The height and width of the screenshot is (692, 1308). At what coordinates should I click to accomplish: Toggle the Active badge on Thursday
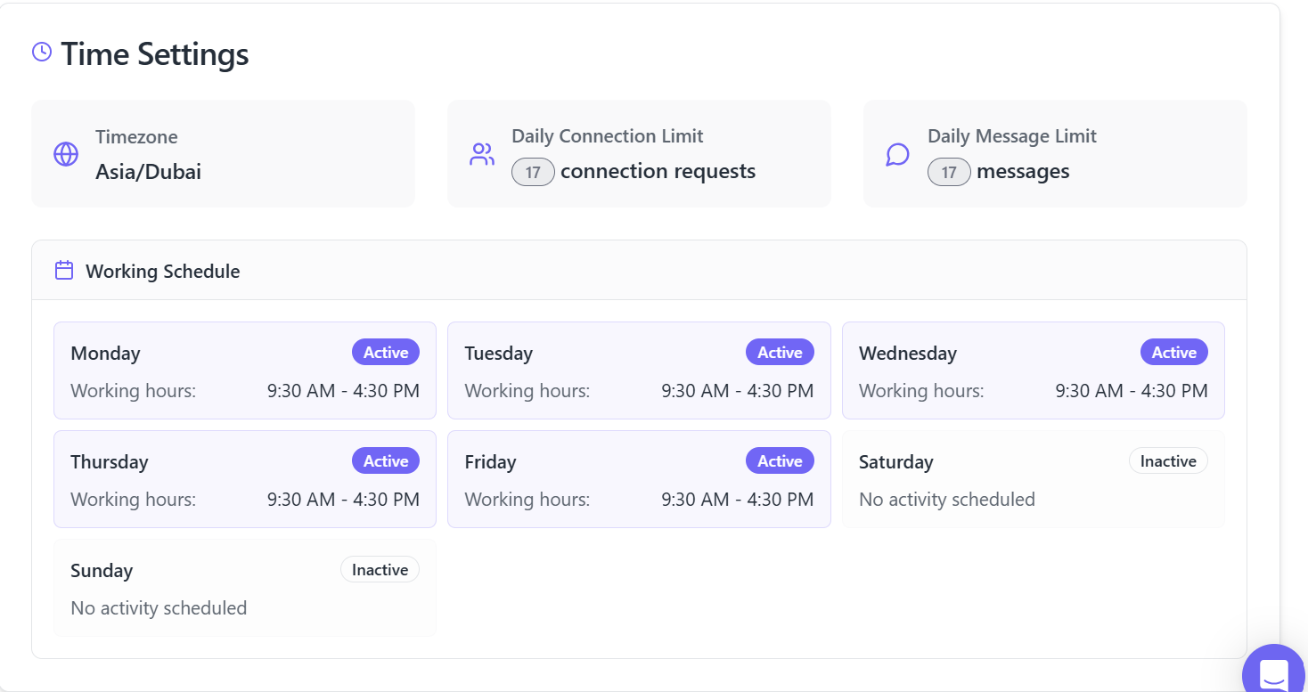(x=385, y=461)
